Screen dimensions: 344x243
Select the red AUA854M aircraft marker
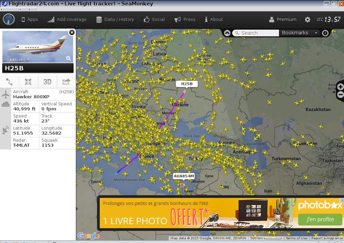(182, 185)
